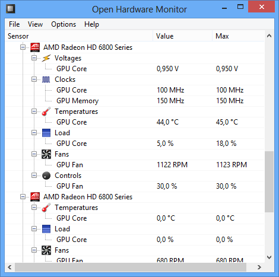This screenshot has height=277, width=279.
Task: Minimize the Open Hardware Monitor window
Action: [224, 8]
